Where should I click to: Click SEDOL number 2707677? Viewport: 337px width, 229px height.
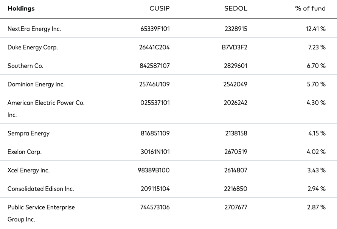click(236, 207)
